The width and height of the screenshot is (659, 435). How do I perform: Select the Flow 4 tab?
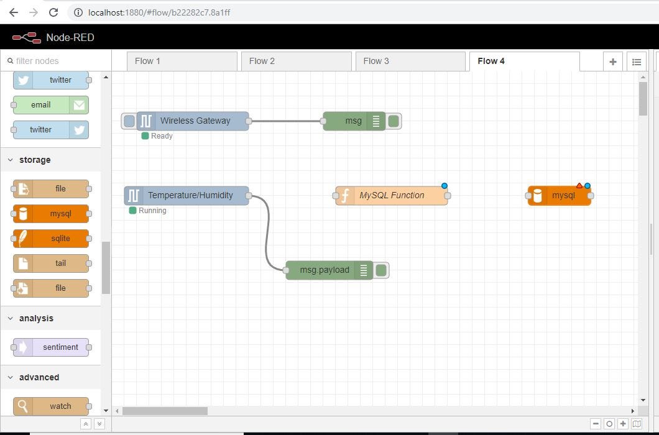click(x=525, y=62)
